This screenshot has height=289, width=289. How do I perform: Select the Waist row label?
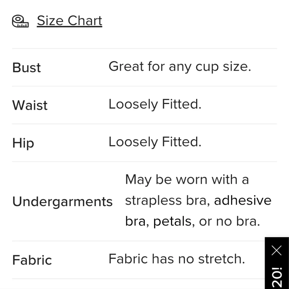(30, 105)
